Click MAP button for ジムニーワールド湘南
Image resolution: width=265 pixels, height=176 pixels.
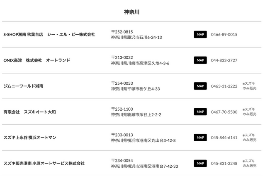click(200, 86)
